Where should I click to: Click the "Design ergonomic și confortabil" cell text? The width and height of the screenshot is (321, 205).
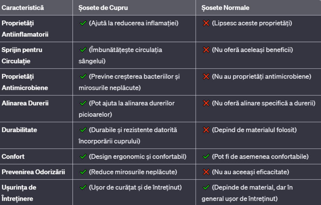[138, 157]
